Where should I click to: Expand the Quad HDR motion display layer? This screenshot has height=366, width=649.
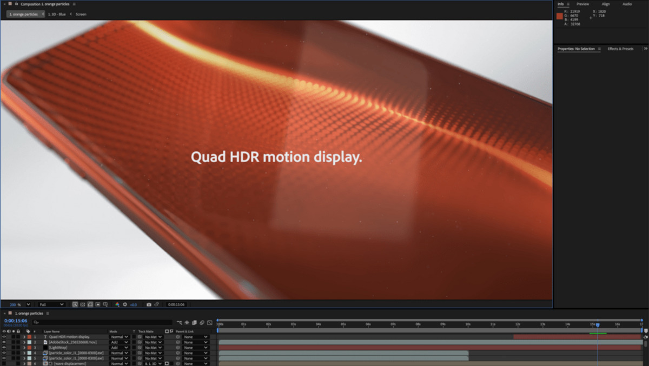[x=24, y=337]
